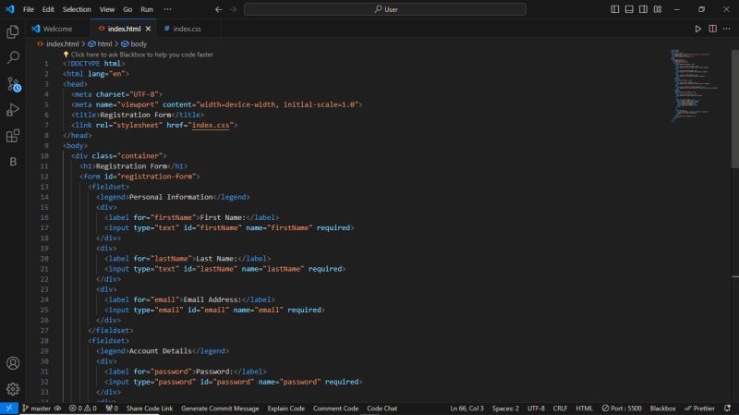739x415 pixels.
Task: Open editor More Actions ellipsis
Action: pyautogui.click(x=726, y=29)
